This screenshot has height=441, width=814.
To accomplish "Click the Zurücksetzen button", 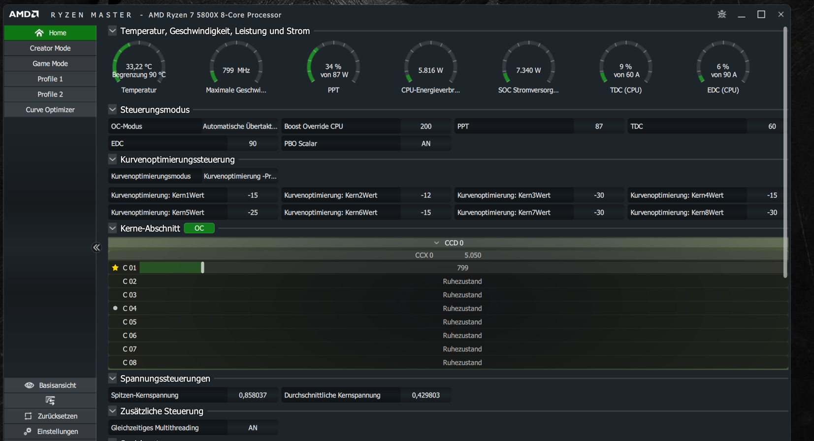I will [x=50, y=416].
